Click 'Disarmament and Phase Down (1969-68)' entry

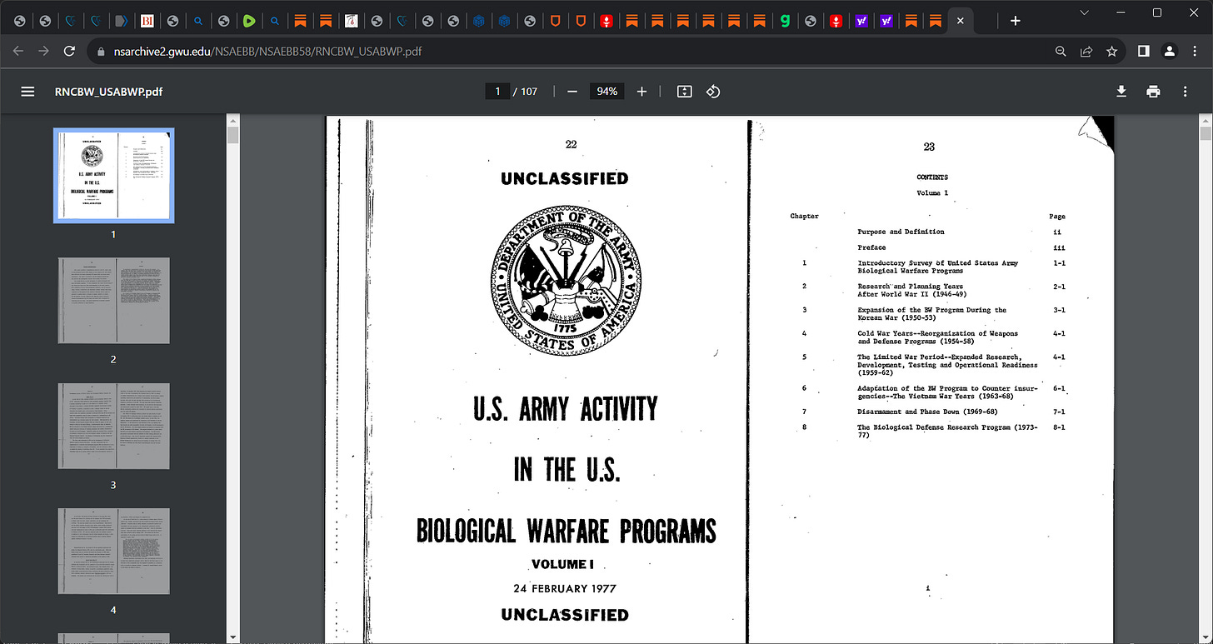click(x=927, y=412)
